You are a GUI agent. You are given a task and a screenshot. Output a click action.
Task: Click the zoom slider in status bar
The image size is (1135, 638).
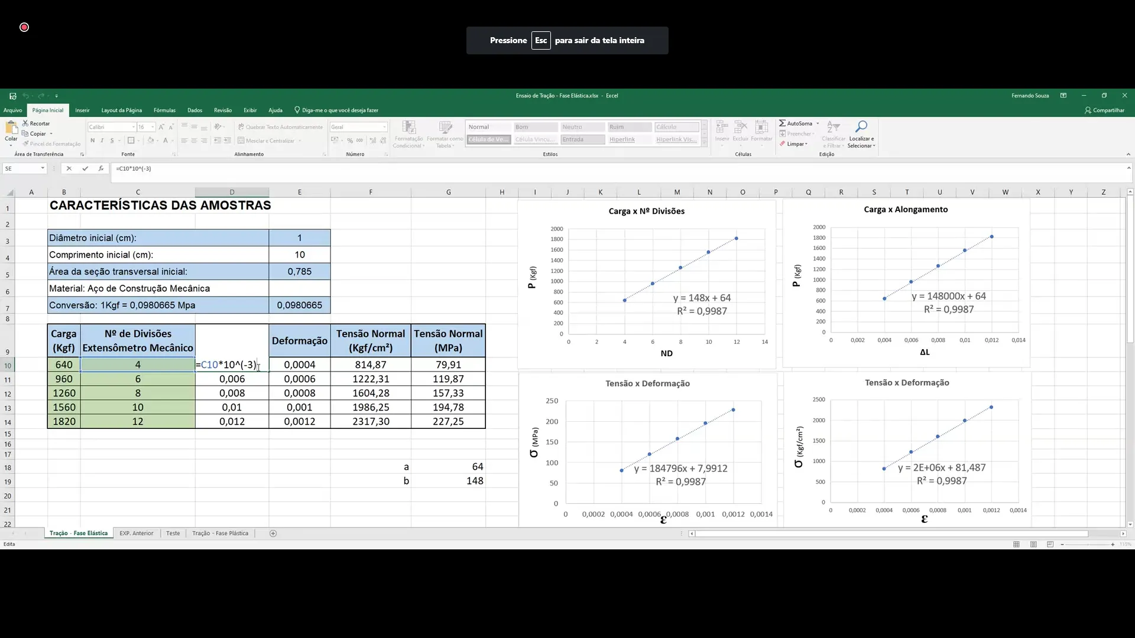(x=1087, y=544)
